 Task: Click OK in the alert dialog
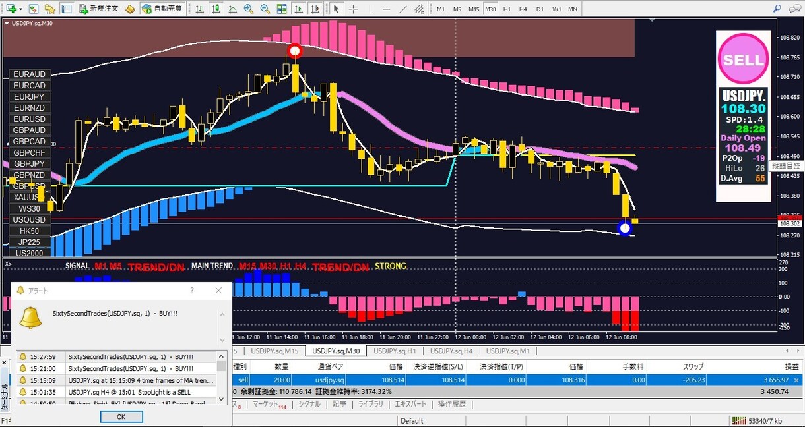click(x=121, y=416)
